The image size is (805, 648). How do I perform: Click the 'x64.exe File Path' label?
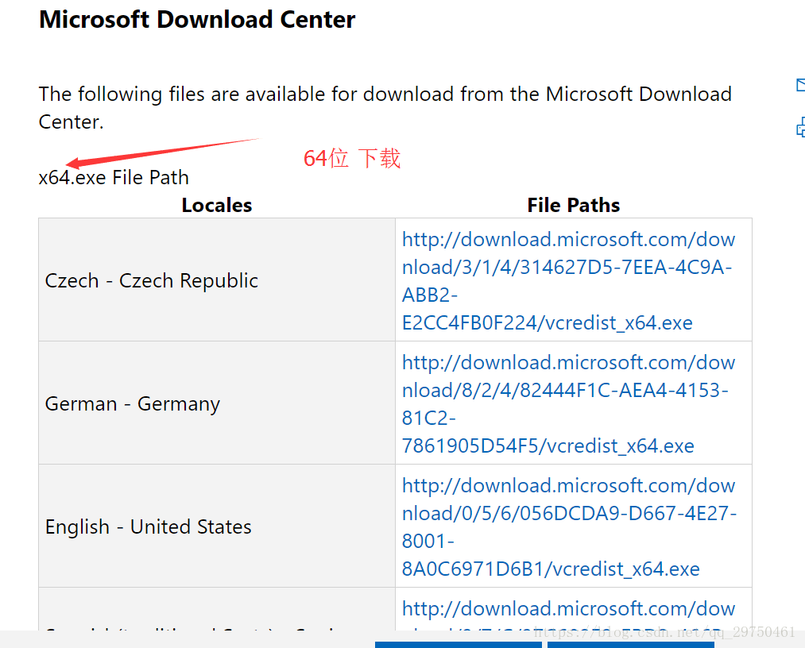pos(114,178)
